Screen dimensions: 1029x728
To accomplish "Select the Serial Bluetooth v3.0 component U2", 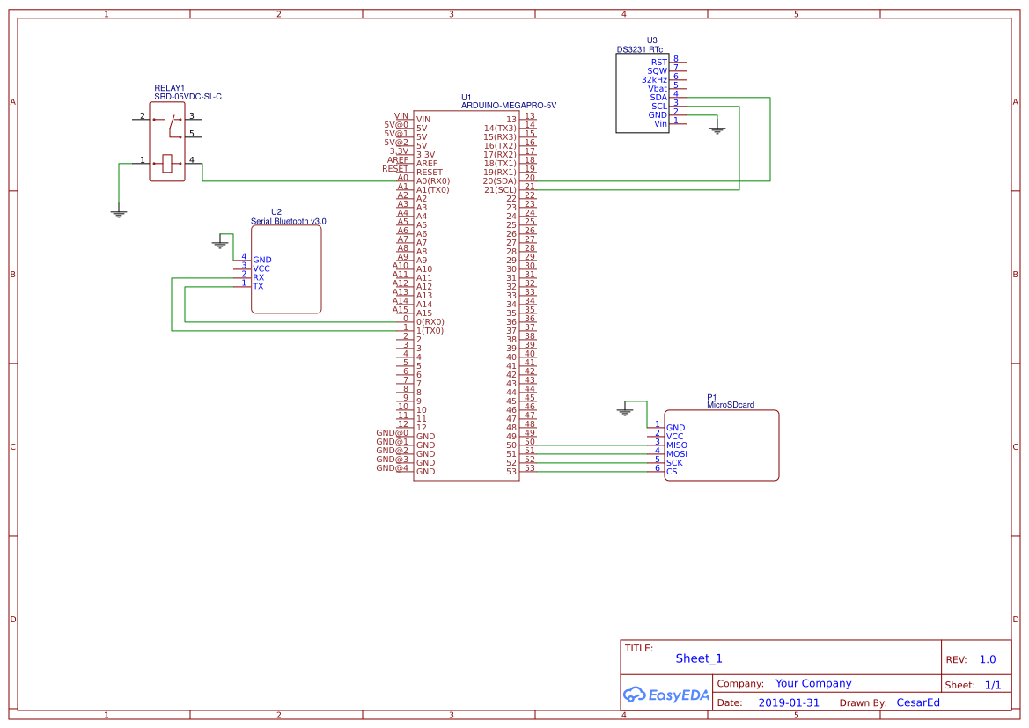I will click(x=286, y=268).
